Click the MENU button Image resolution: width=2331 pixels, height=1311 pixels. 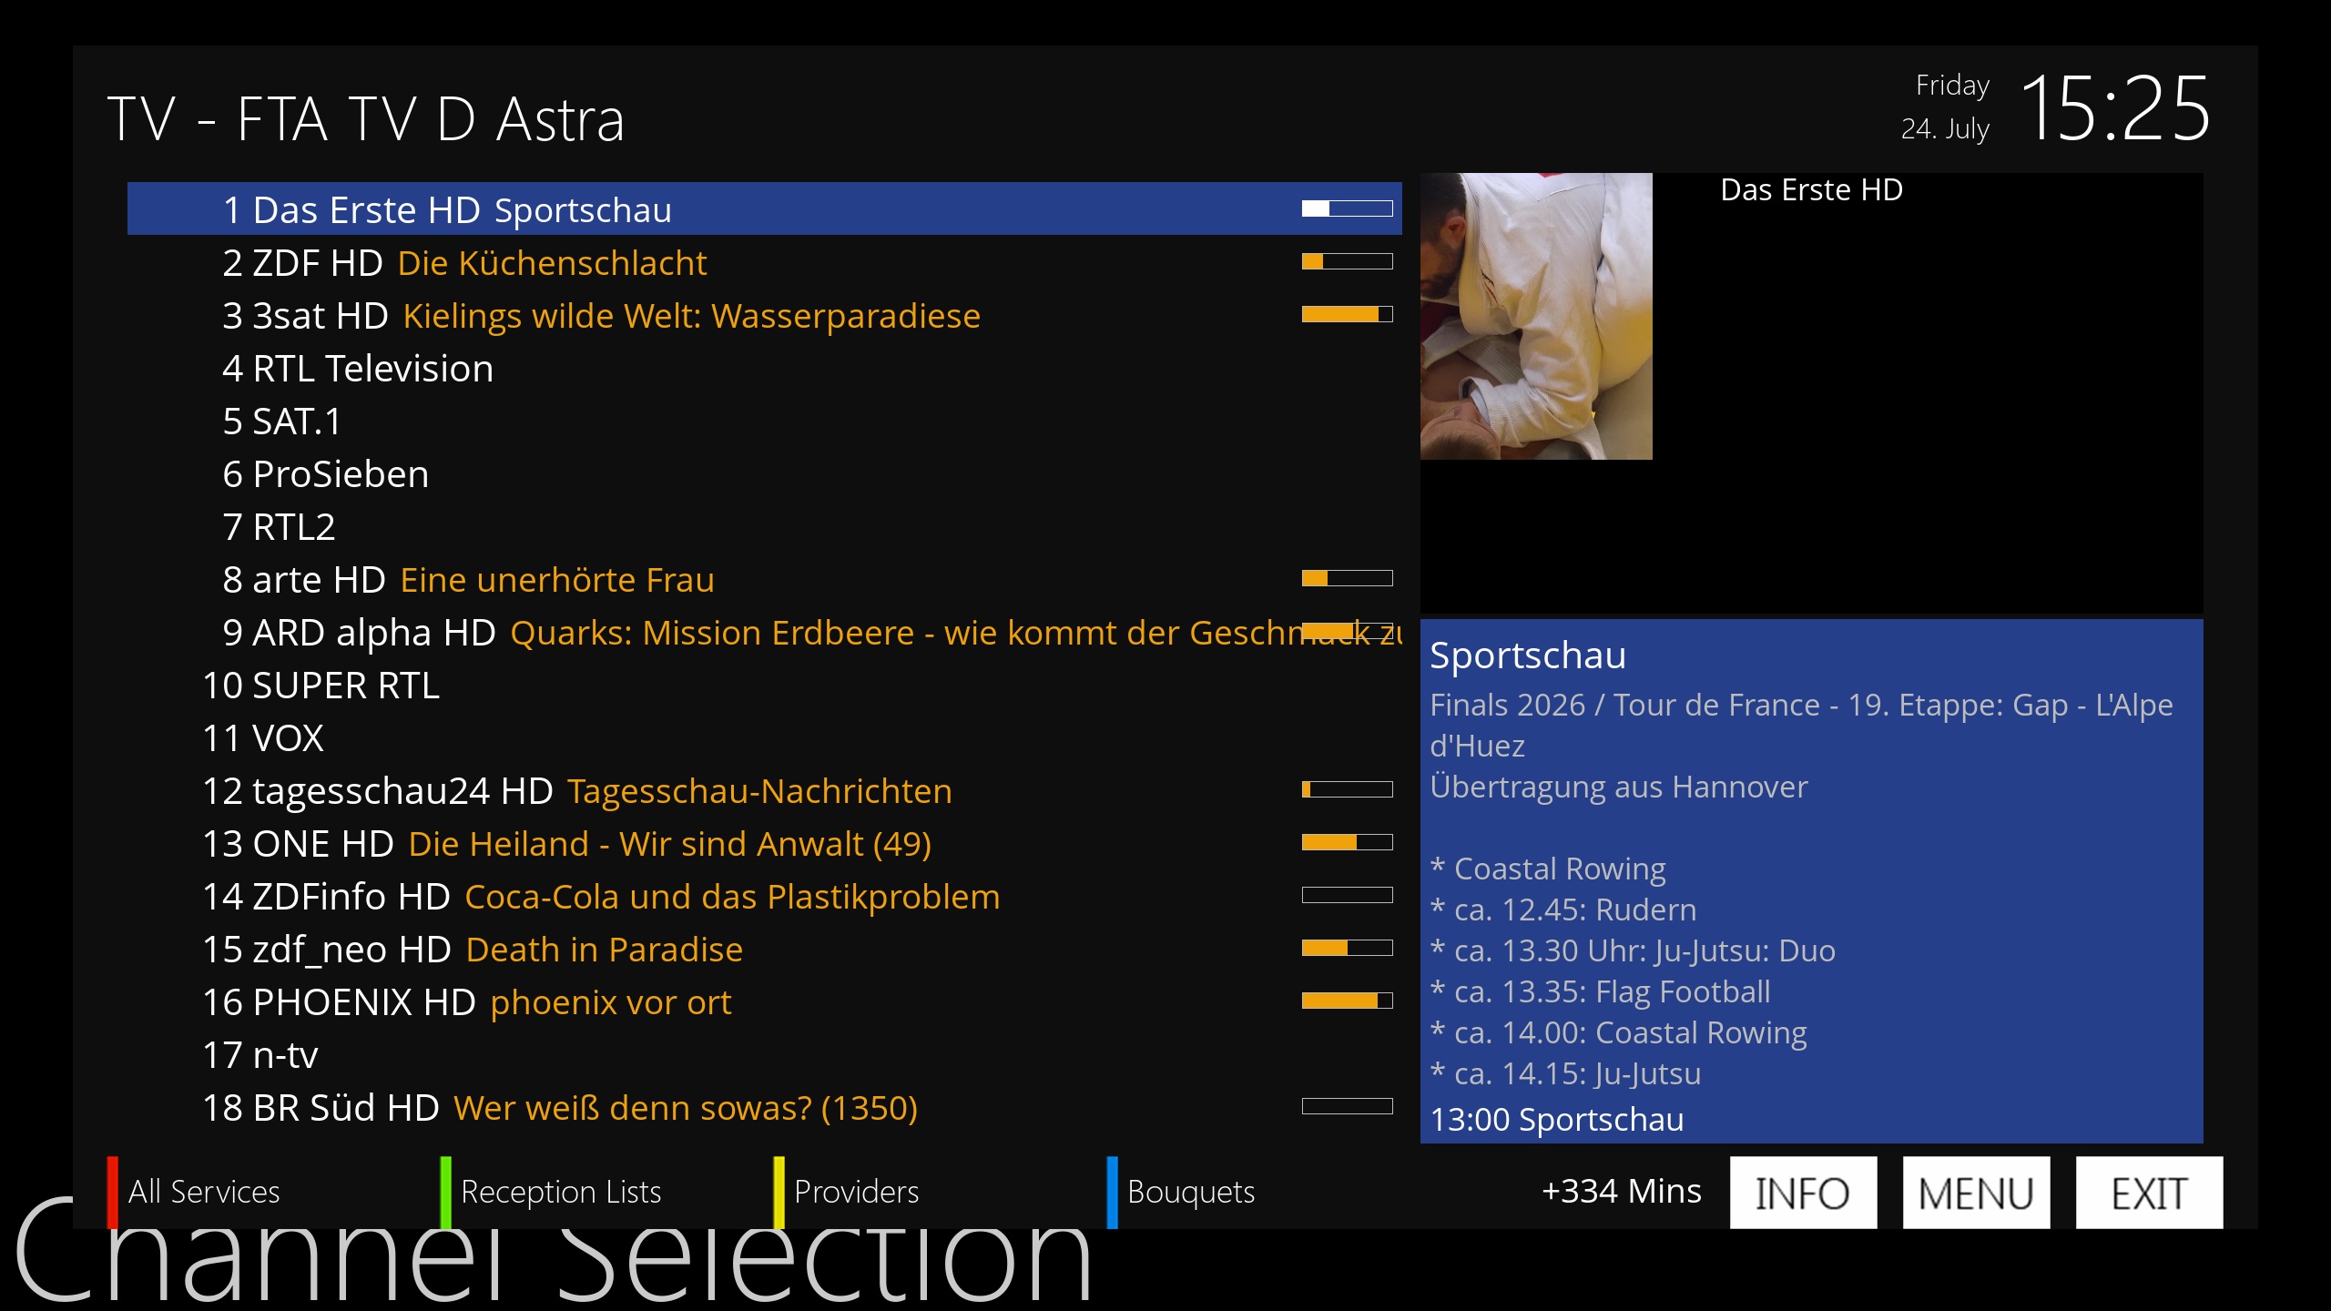point(1976,1193)
